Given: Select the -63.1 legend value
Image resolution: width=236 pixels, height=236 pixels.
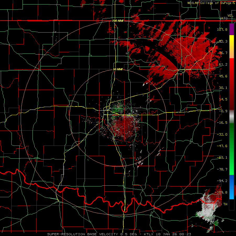Looking at the screenshot, I should (x=222, y=158).
